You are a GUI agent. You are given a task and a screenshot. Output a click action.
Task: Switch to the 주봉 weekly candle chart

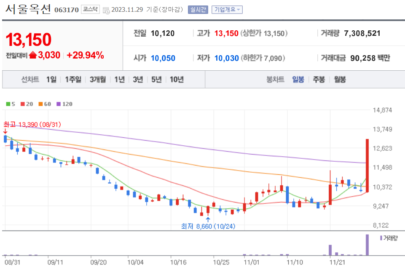319,79
